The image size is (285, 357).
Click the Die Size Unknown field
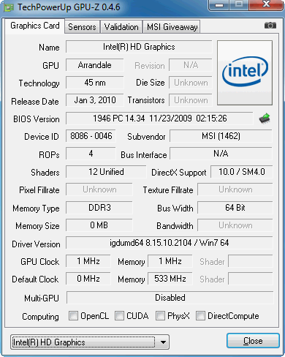click(191, 83)
